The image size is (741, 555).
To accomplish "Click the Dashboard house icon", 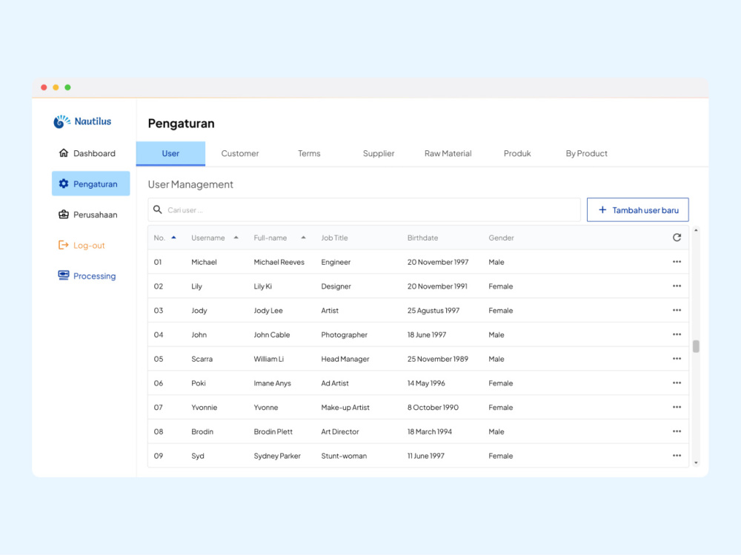I will 63,153.
